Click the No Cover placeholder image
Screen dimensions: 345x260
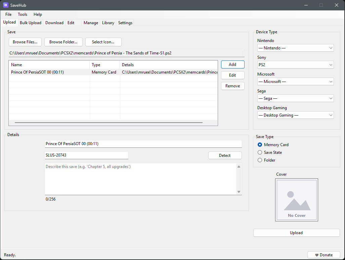(x=296, y=200)
